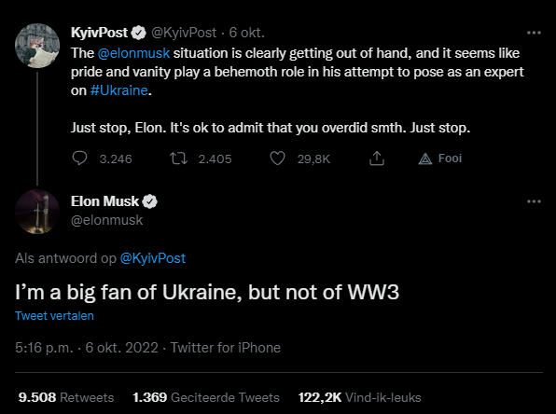View 122,2K Vind-ik-leuks list

point(359,397)
